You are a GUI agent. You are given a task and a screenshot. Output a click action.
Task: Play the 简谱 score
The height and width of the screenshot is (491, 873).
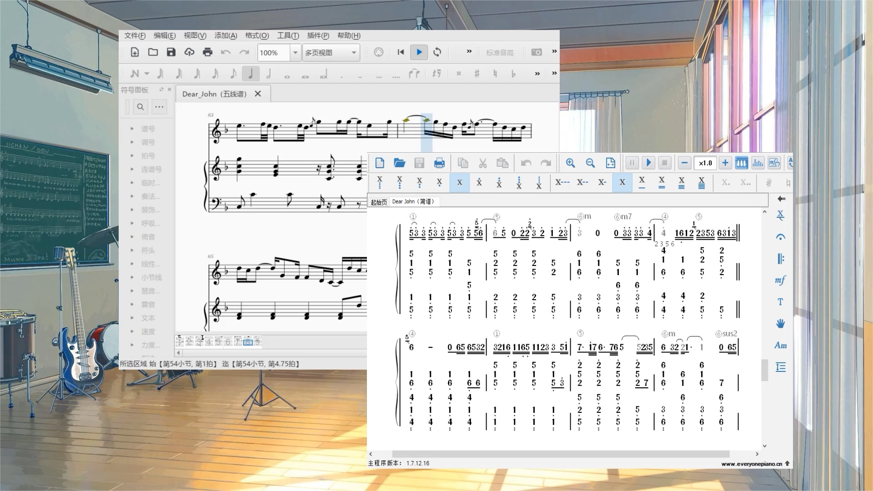pyautogui.click(x=648, y=163)
